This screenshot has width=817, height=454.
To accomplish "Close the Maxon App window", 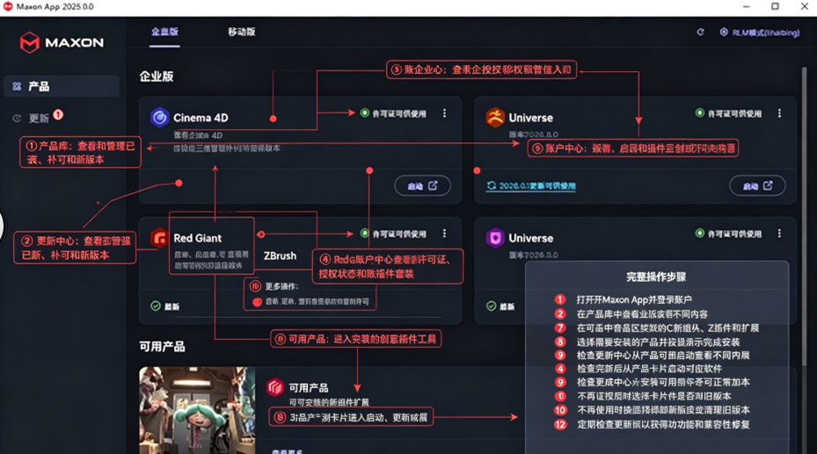I will (x=804, y=7).
